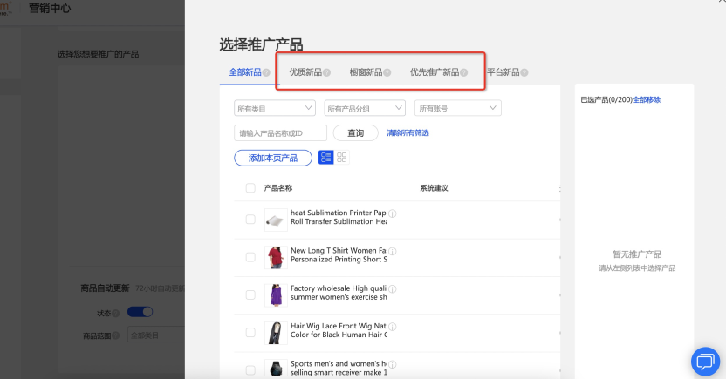Select checkbox for Factory wholesale product

point(250,294)
